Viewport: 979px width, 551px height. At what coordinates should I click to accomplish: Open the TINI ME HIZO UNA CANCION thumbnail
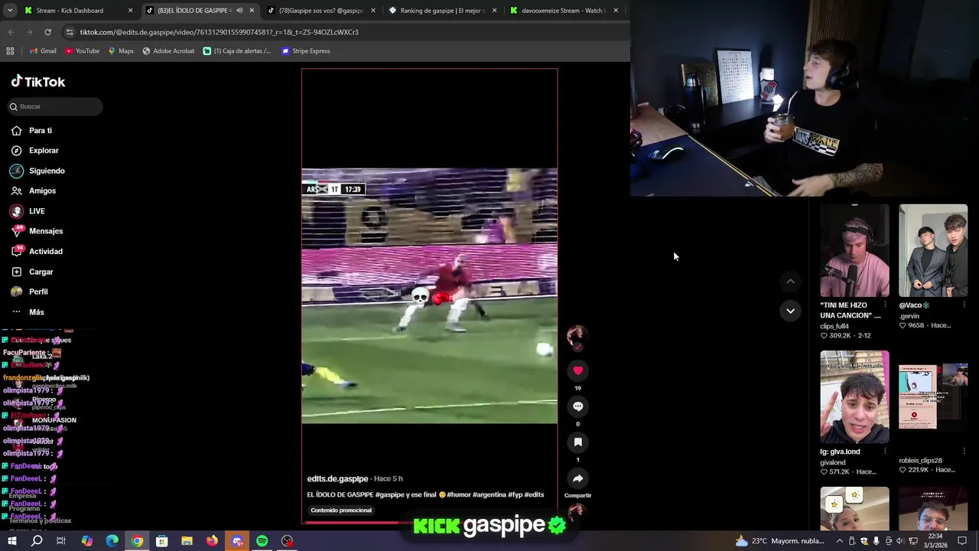(x=854, y=250)
